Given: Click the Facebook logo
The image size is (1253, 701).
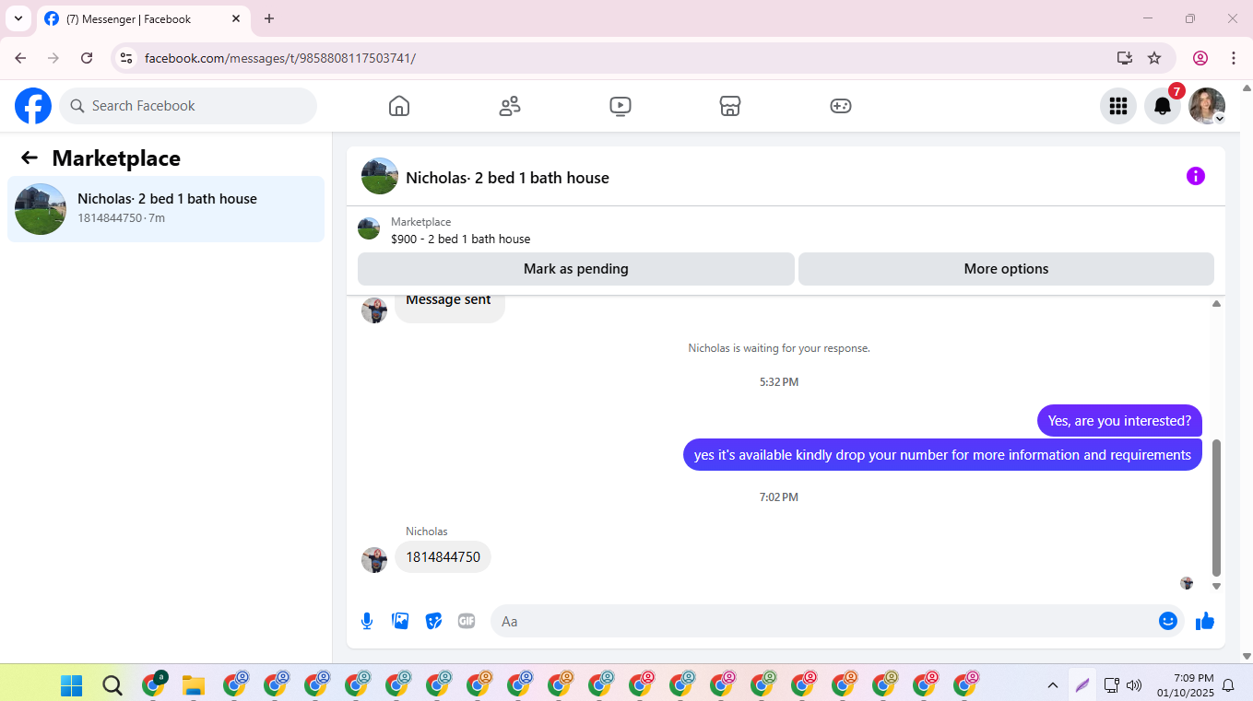Looking at the screenshot, I should coord(33,106).
